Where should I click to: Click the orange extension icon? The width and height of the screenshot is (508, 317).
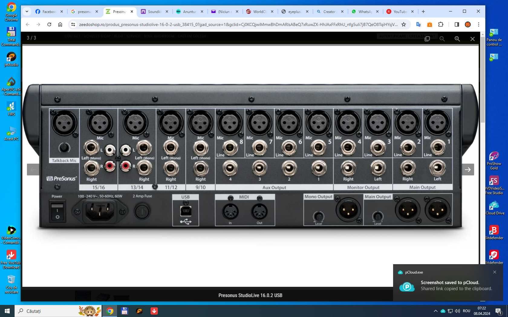(430, 24)
